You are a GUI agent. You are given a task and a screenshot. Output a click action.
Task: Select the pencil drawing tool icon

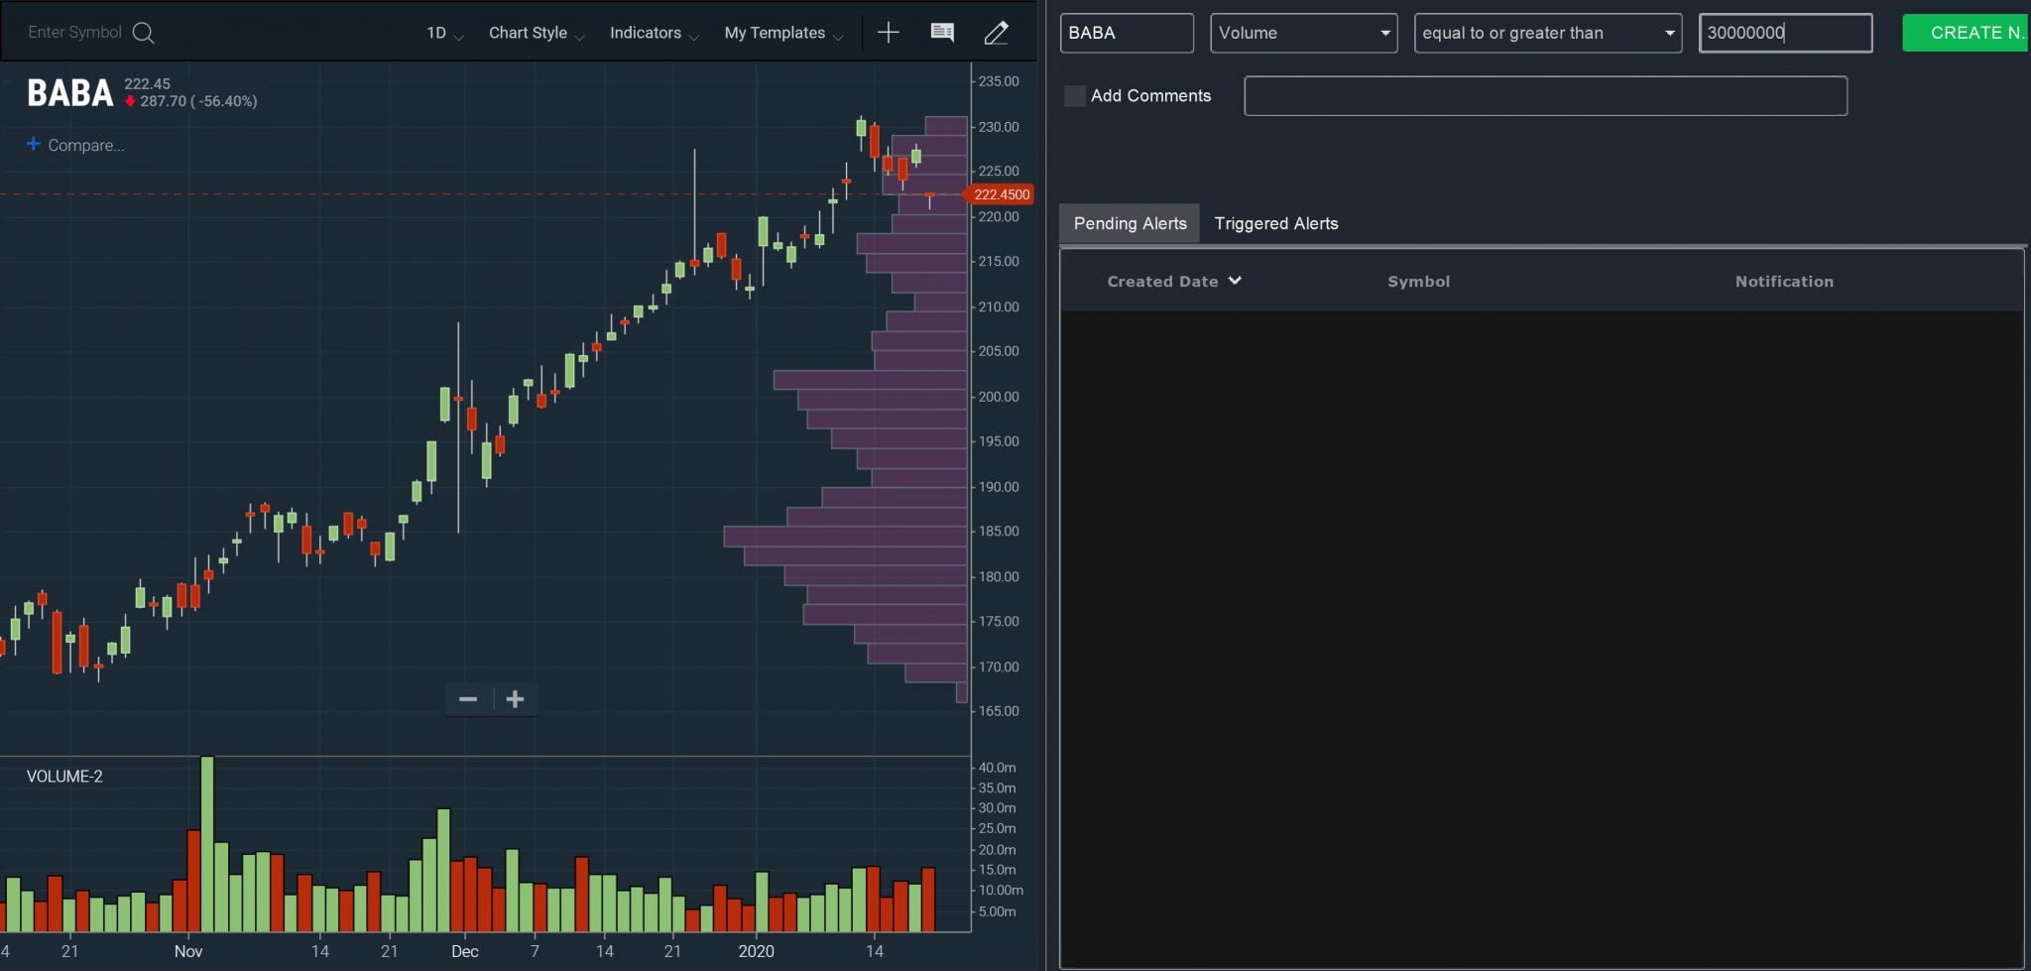pos(996,33)
